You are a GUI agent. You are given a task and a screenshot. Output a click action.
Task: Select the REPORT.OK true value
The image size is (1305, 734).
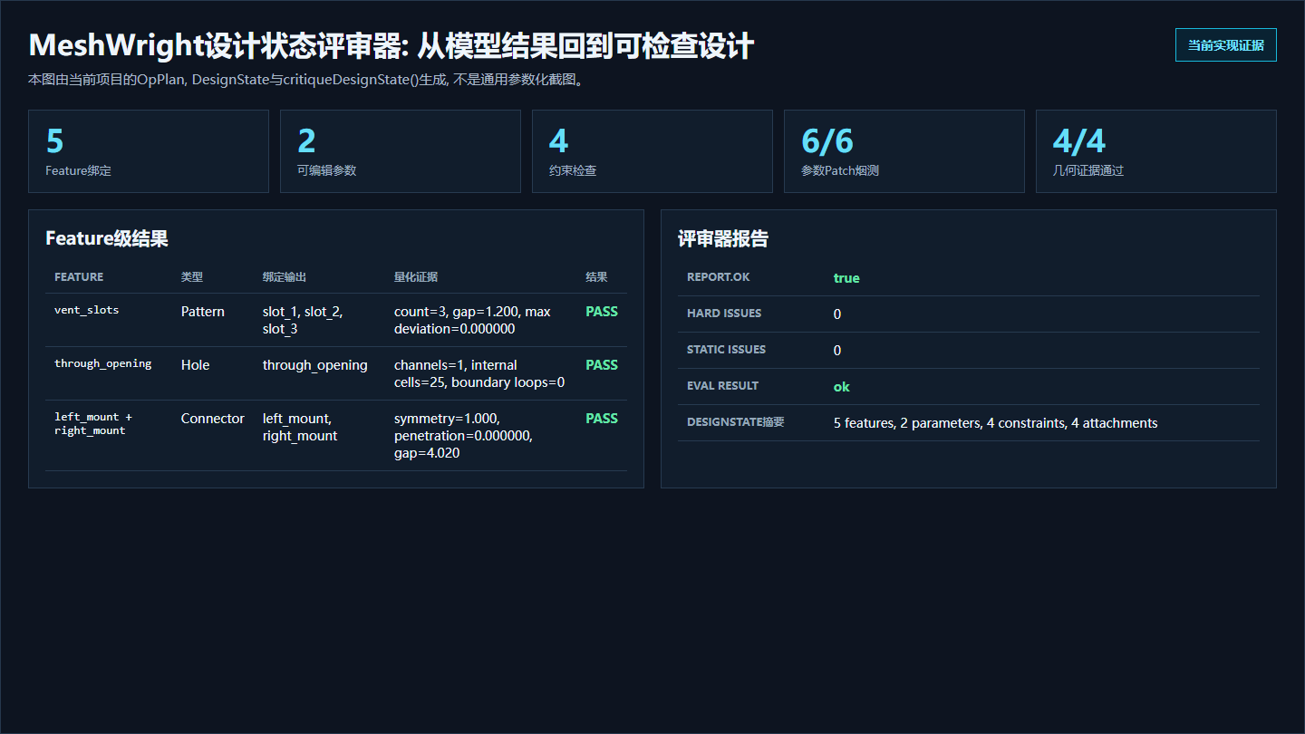(x=846, y=277)
